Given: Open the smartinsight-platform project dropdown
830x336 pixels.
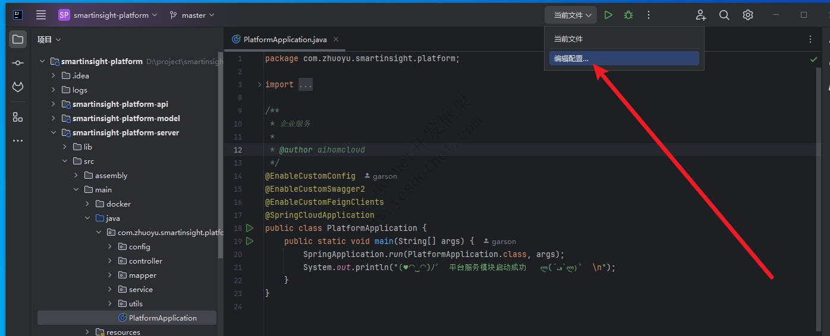Looking at the screenshot, I should 115,15.
